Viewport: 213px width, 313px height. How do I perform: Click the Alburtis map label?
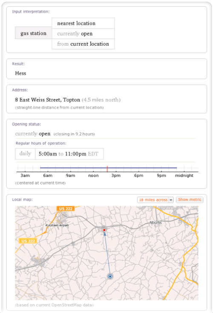[155, 222]
